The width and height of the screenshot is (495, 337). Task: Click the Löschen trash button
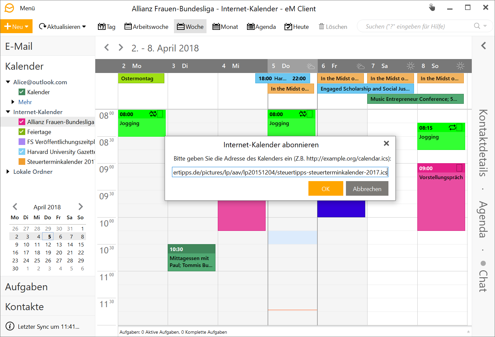[333, 27]
